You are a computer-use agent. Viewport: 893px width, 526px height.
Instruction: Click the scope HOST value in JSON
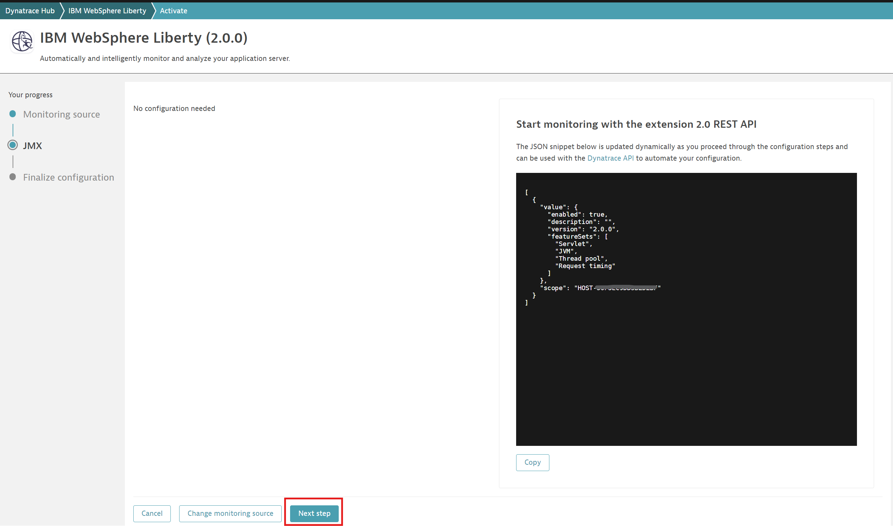(617, 288)
